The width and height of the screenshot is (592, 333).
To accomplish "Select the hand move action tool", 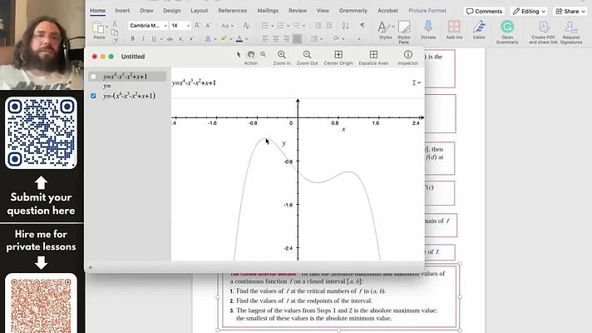I will pos(251,55).
